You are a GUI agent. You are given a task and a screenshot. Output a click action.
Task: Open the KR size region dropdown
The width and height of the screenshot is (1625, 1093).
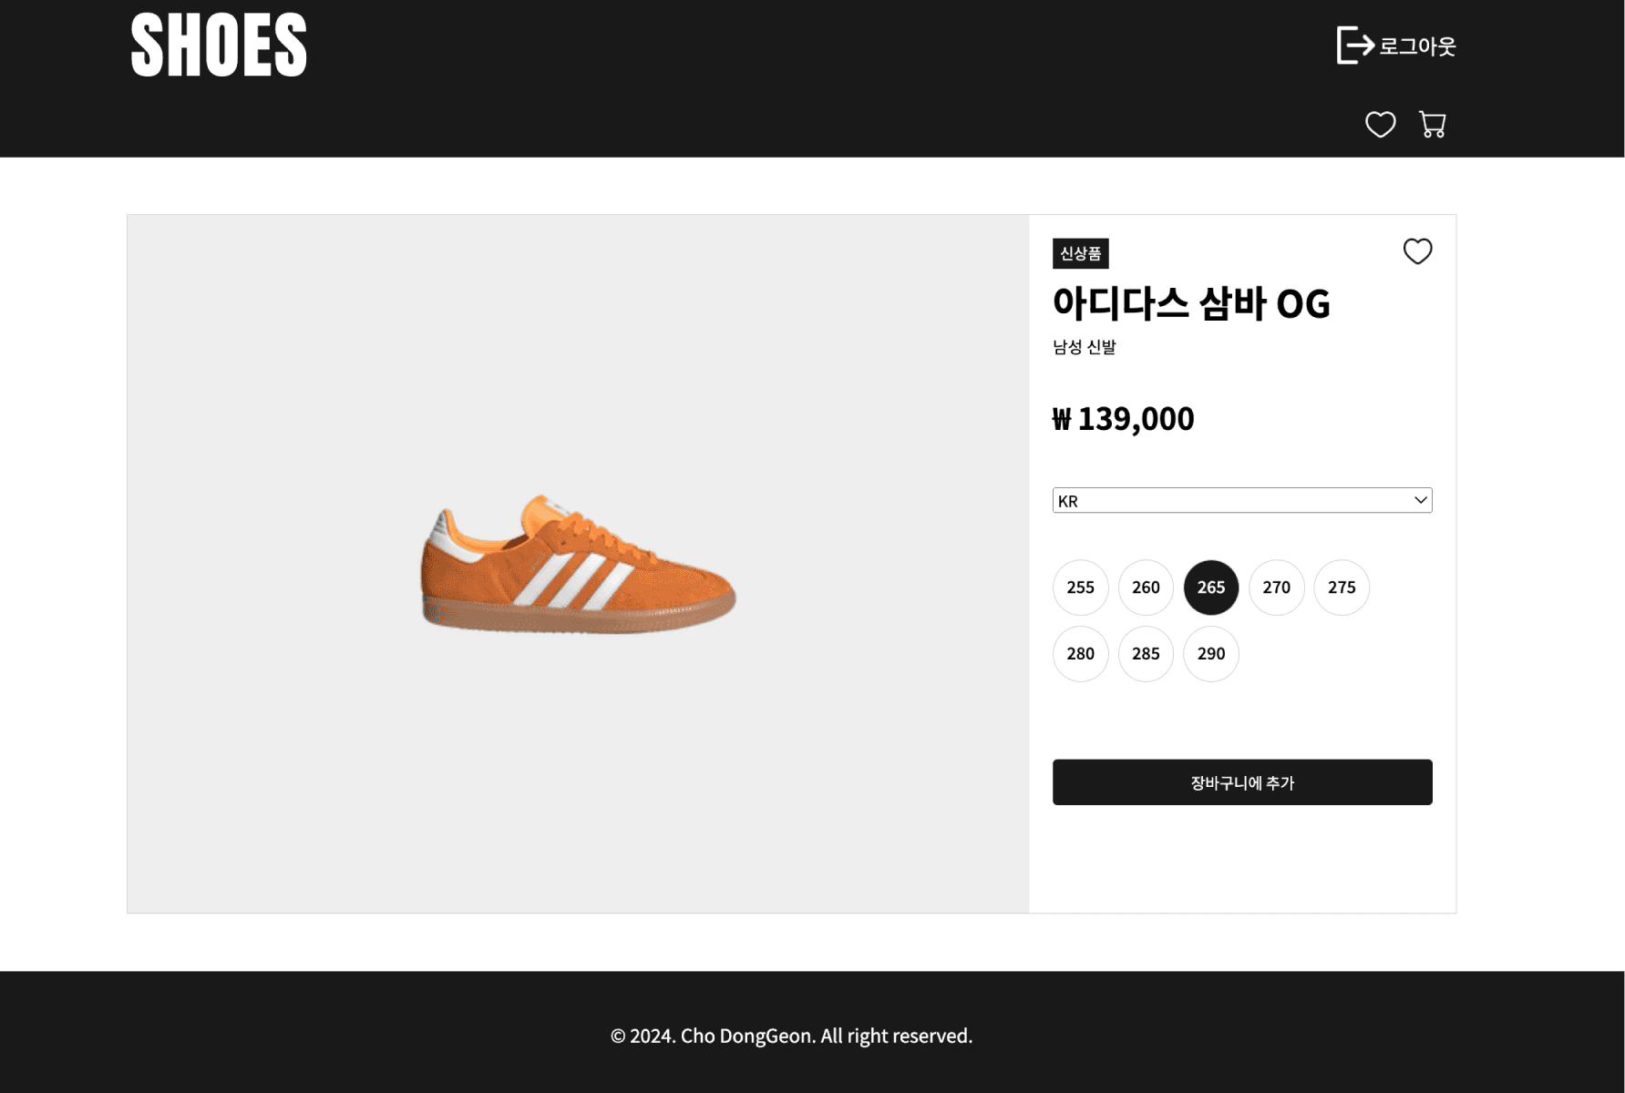coord(1242,500)
